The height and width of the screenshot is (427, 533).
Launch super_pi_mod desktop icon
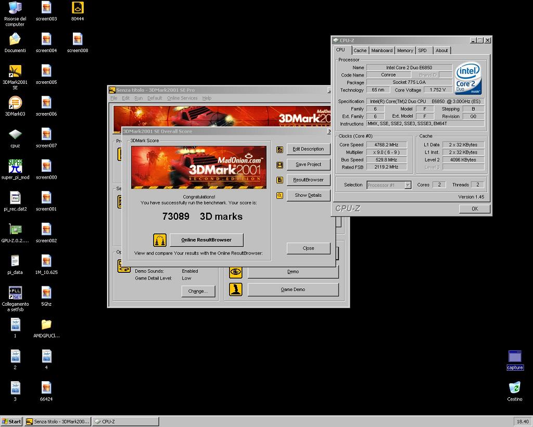coord(15,169)
